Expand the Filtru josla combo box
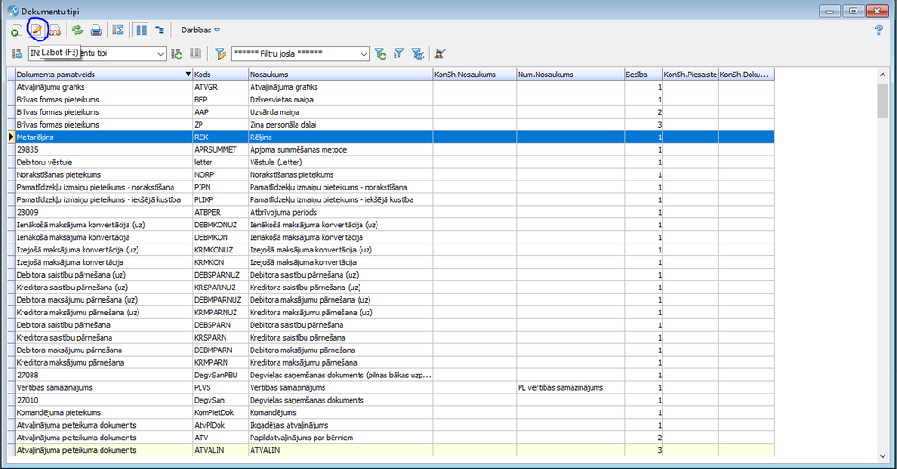The width and height of the screenshot is (897, 469). point(363,54)
